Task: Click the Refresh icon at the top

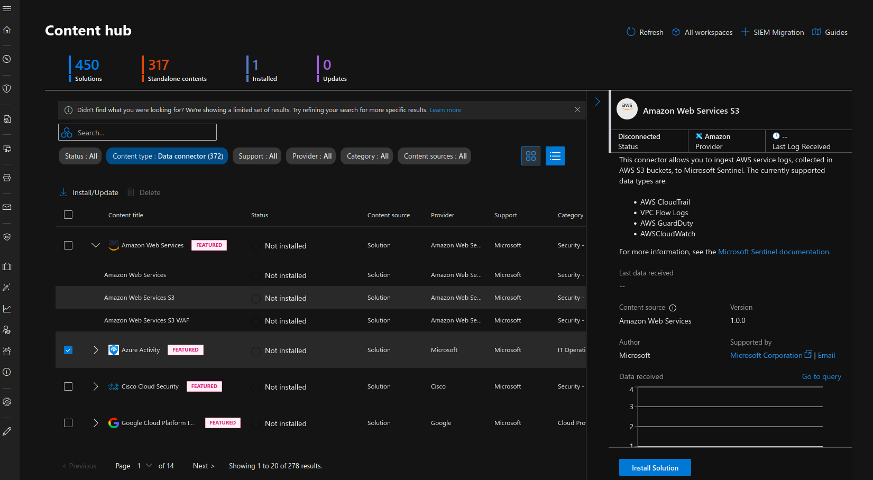Action: [630, 32]
